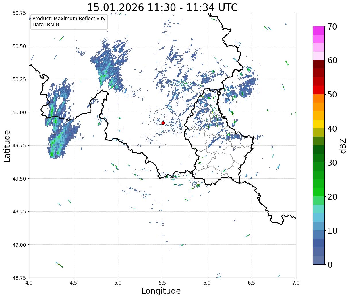Click the colorbar tick label 0
This screenshot has height=298, width=350.
coord(330,264)
